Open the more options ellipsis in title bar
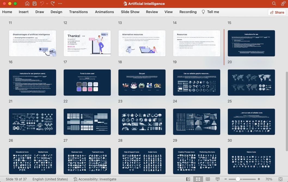This screenshot has height=182, width=288. pos(60,4)
